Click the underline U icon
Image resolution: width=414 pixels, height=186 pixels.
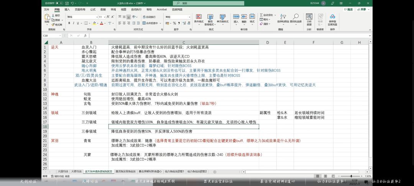(77, 23)
